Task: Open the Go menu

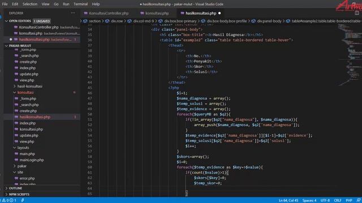Action: (x=56, y=4)
